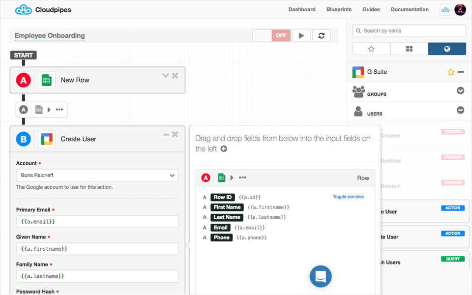Click the {{a.phone}} template text

point(252,237)
